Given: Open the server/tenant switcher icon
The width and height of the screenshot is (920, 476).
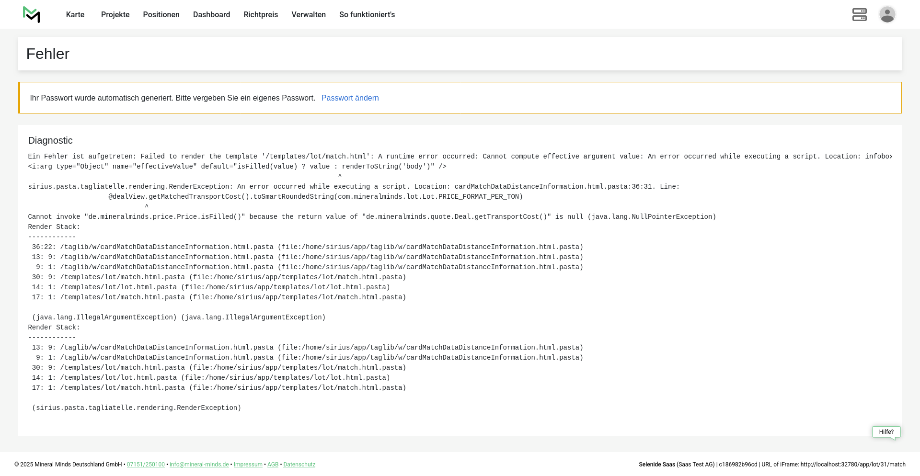Looking at the screenshot, I should tap(859, 15).
